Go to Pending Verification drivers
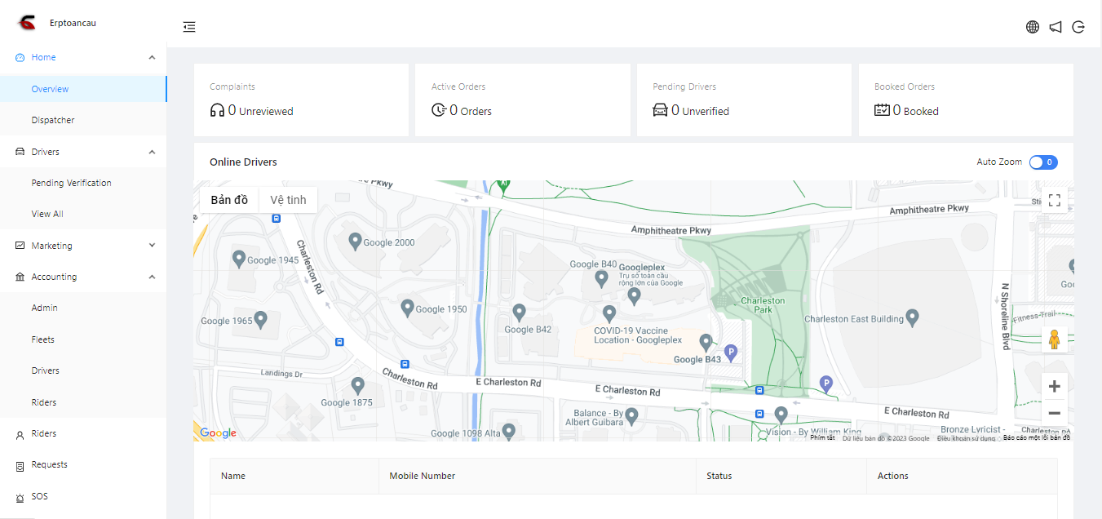The image size is (1102, 519). pyautogui.click(x=71, y=183)
